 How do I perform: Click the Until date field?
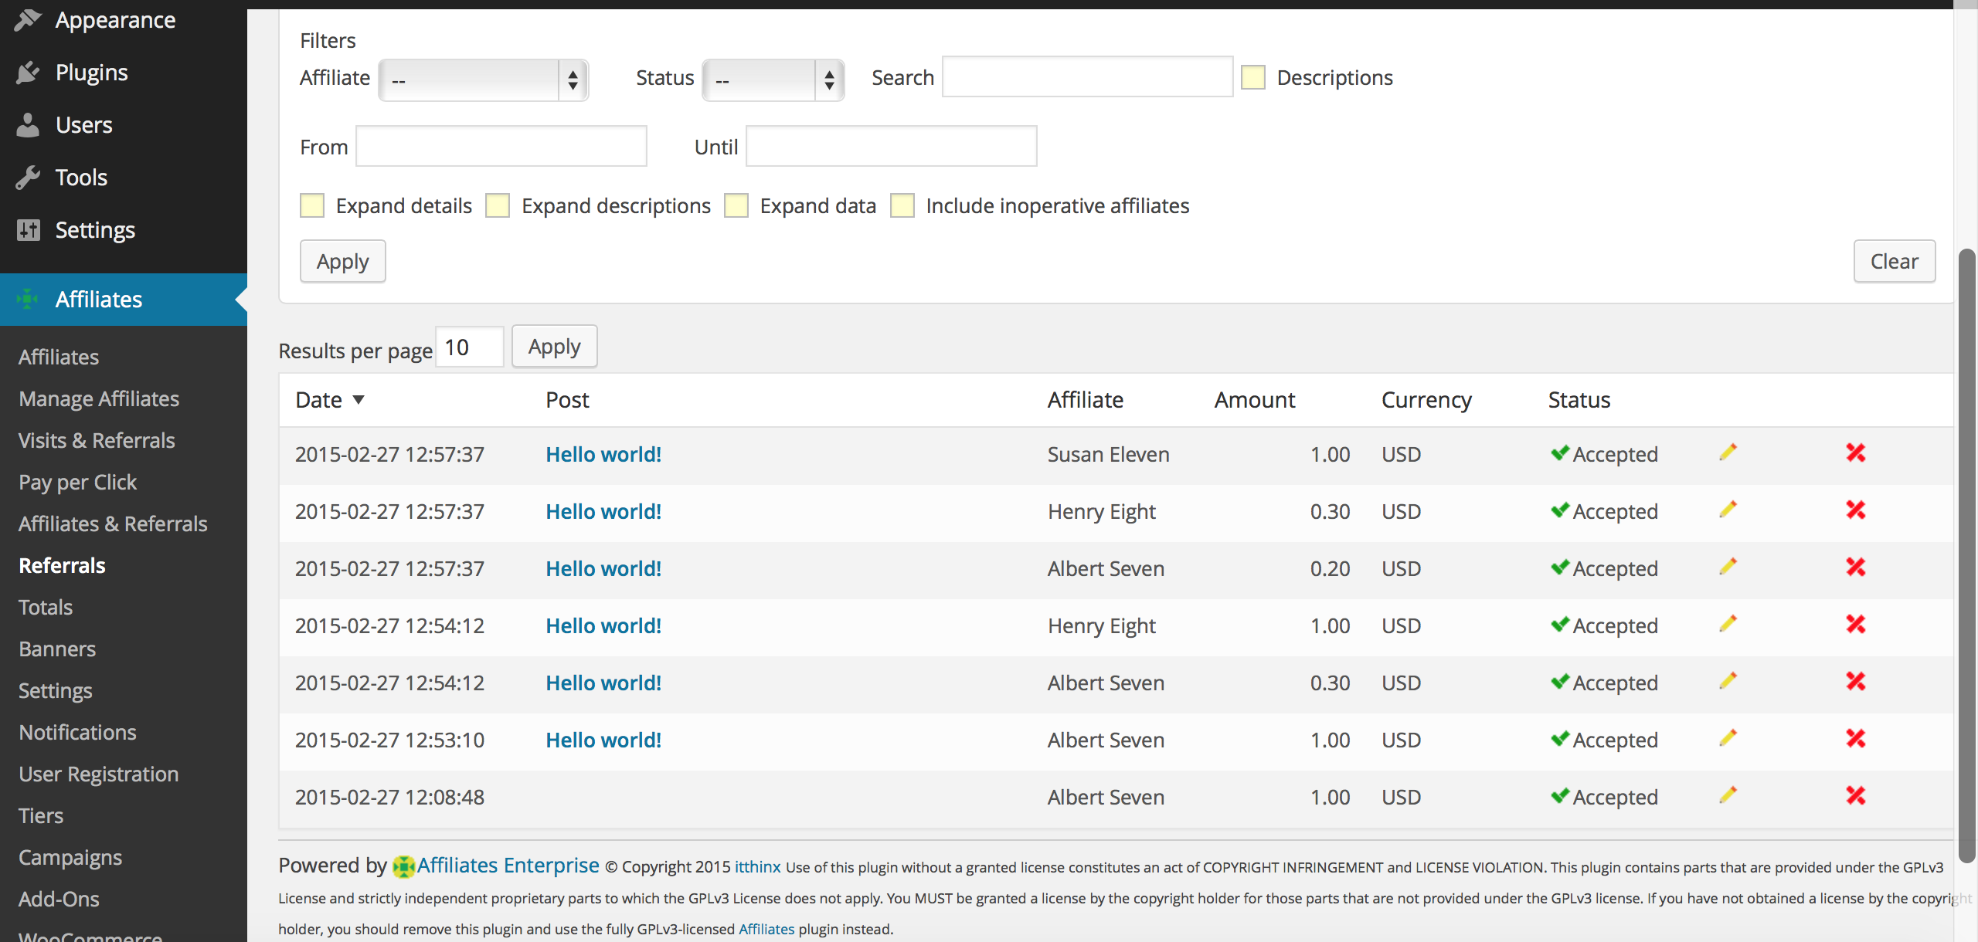click(892, 146)
